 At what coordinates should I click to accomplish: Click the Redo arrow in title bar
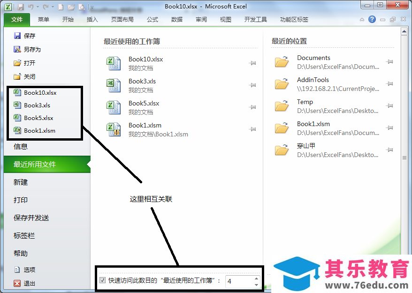(46, 7)
